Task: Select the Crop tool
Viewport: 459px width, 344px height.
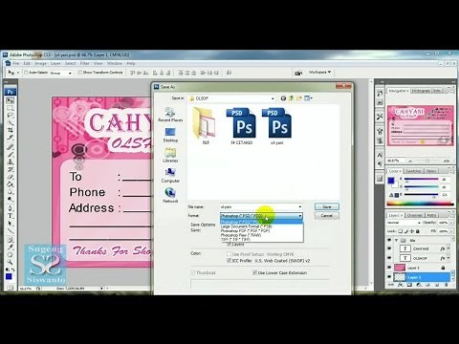Action: pyautogui.click(x=10, y=130)
